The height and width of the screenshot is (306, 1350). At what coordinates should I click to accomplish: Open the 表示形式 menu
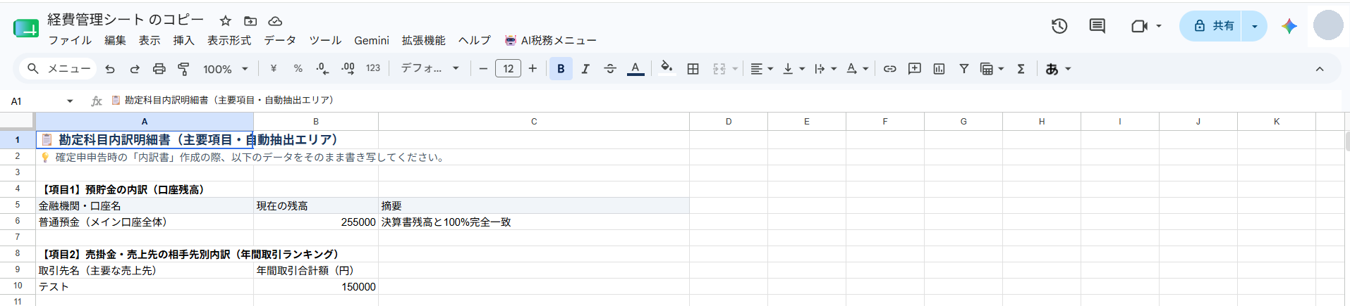coord(229,41)
